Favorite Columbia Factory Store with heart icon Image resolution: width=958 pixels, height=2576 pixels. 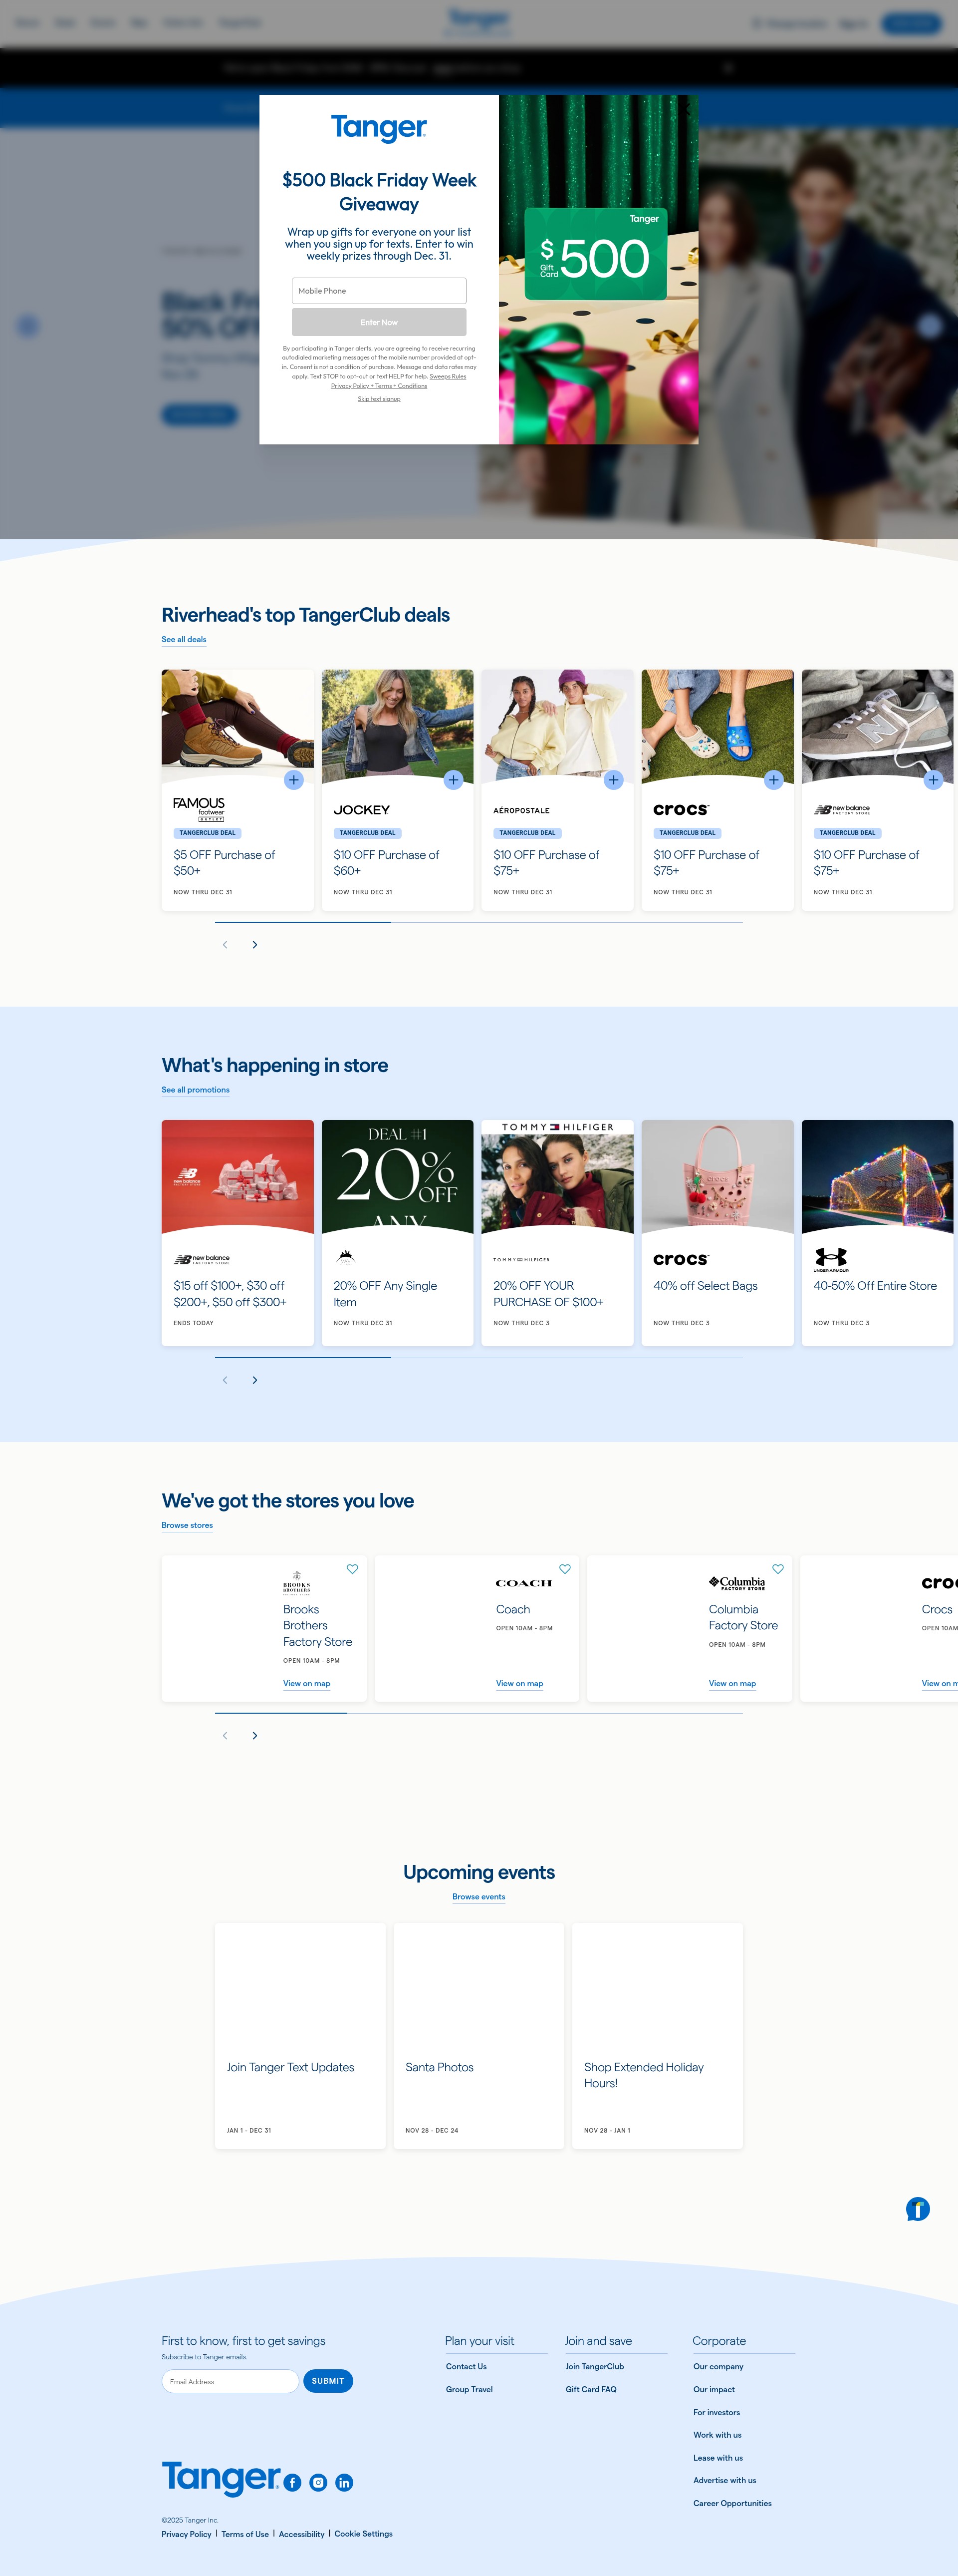coord(778,1569)
